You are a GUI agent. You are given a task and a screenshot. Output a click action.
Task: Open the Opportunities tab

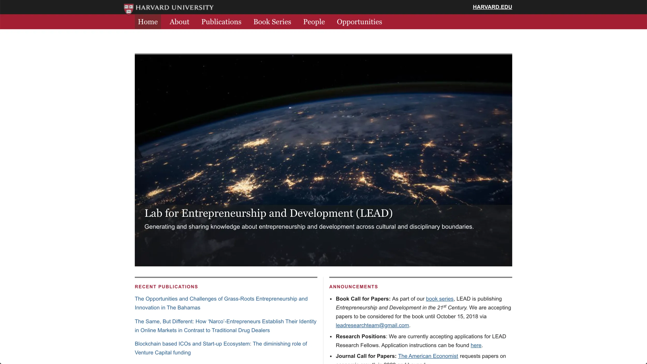pyautogui.click(x=359, y=22)
